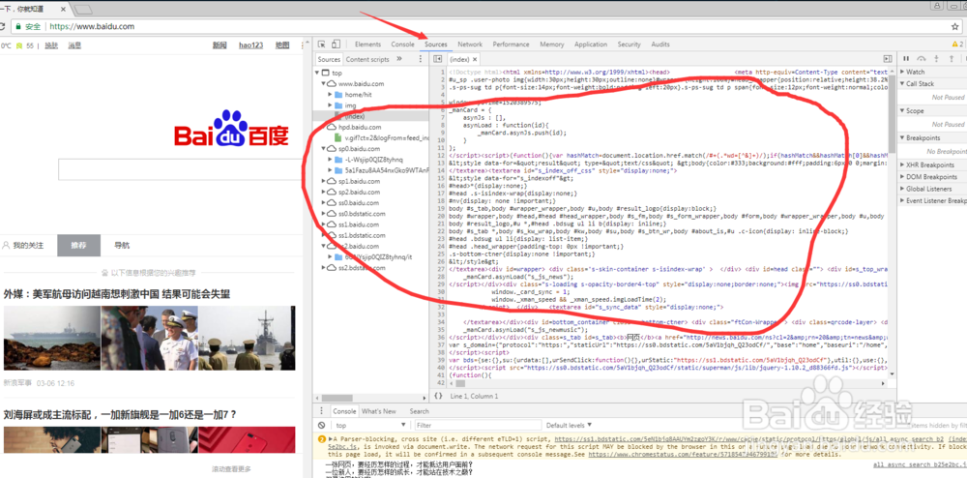Open the 刘海屏或成主流标配 news headline
Screen dimensions: 967x478
pyautogui.click(x=120, y=414)
